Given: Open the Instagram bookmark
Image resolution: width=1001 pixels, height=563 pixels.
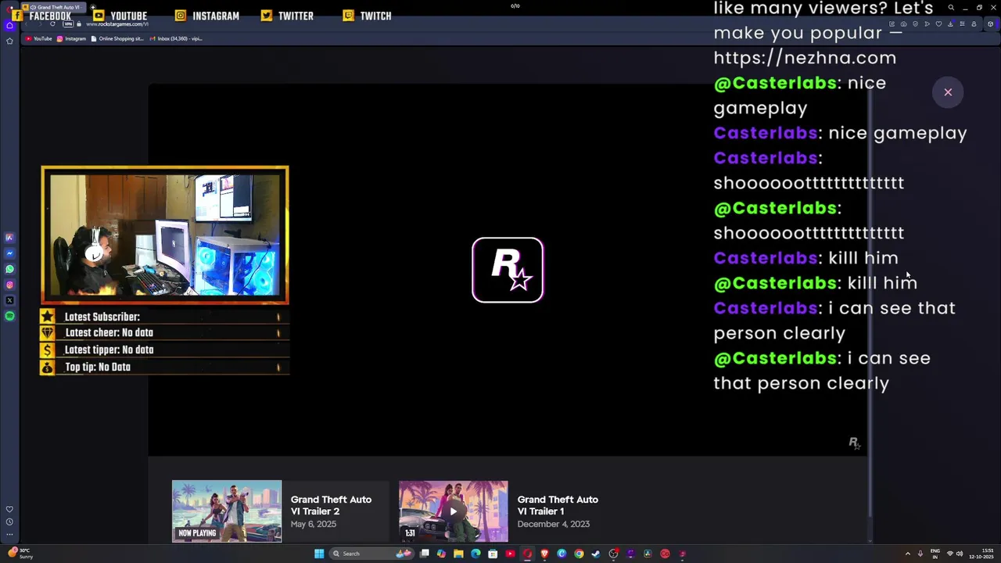Looking at the screenshot, I should click(x=71, y=38).
